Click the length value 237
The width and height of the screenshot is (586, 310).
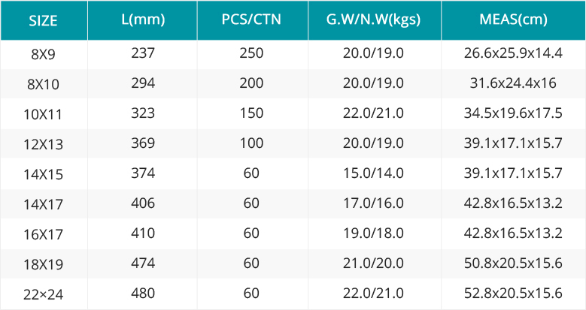[x=143, y=53]
